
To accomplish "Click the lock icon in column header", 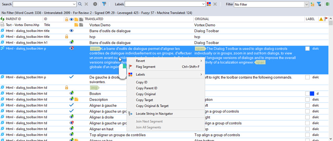I will (66, 19).
